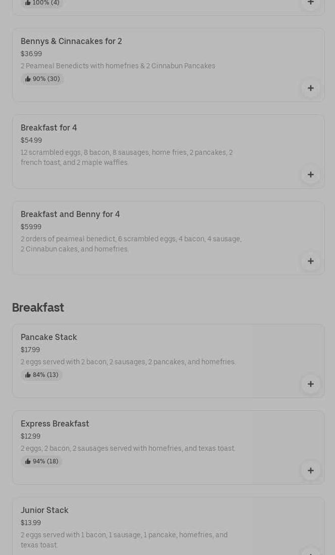
Task: Add Breakfast and Benny for 4 plus icon
Action: coord(310,261)
